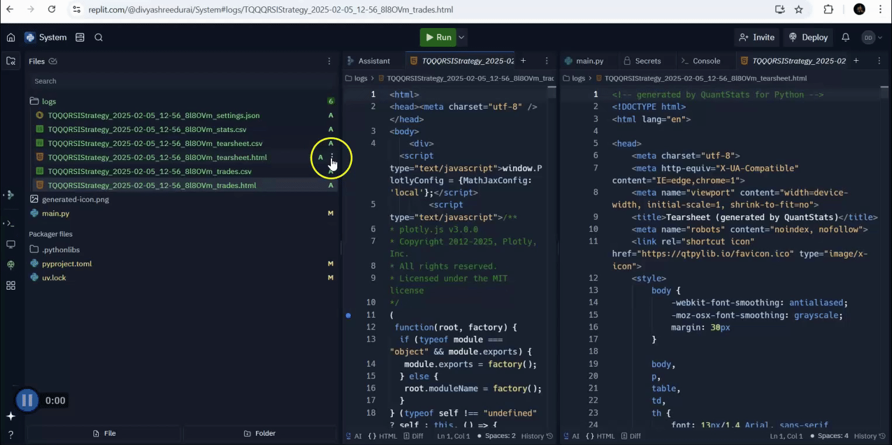Open the Run button dropdown arrow
The width and height of the screenshot is (892, 445).
462,37
